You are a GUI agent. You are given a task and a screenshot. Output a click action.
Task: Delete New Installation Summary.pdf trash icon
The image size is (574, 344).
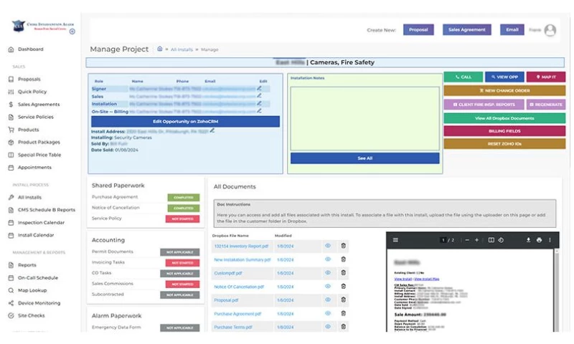[x=343, y=259]
